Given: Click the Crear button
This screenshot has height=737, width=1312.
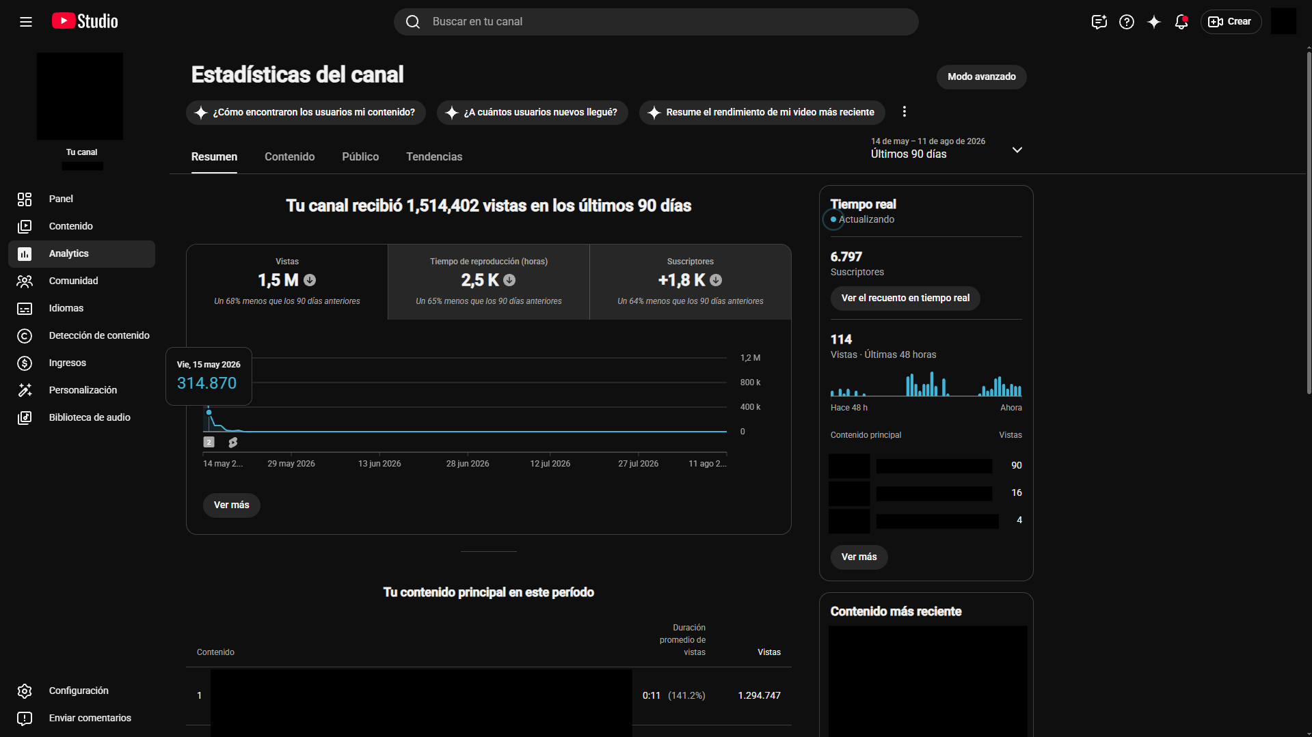Looking at the screenshot, I should 1231,22.
